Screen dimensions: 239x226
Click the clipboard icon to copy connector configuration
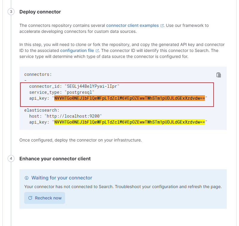point(218,75)
